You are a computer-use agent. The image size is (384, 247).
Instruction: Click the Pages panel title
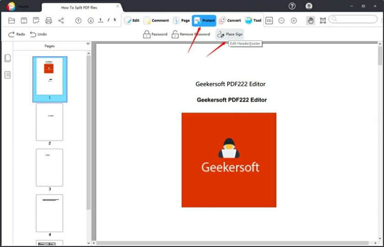tap(49, 46)
